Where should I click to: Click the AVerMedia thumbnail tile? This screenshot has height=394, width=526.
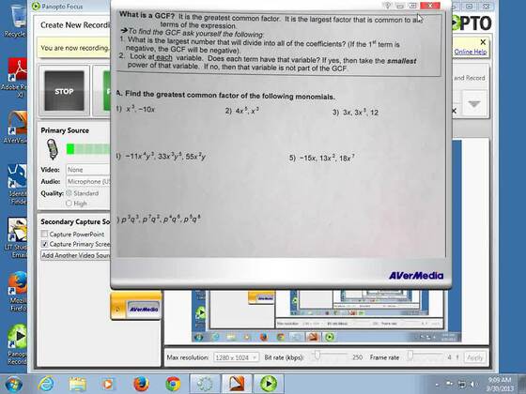[136, 306]
